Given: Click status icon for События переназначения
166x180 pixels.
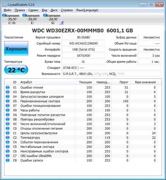Looking at the screenshot, I should coord(8,142).
